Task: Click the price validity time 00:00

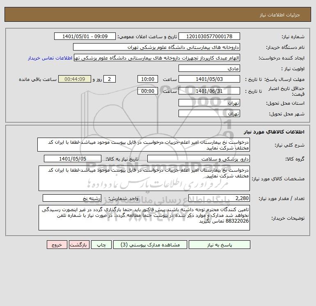Action: [x=148, y=91]
